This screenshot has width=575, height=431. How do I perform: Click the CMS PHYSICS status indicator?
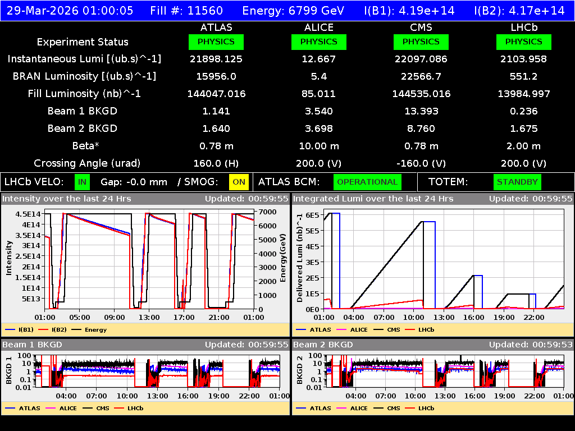click(x=421, y=42)
